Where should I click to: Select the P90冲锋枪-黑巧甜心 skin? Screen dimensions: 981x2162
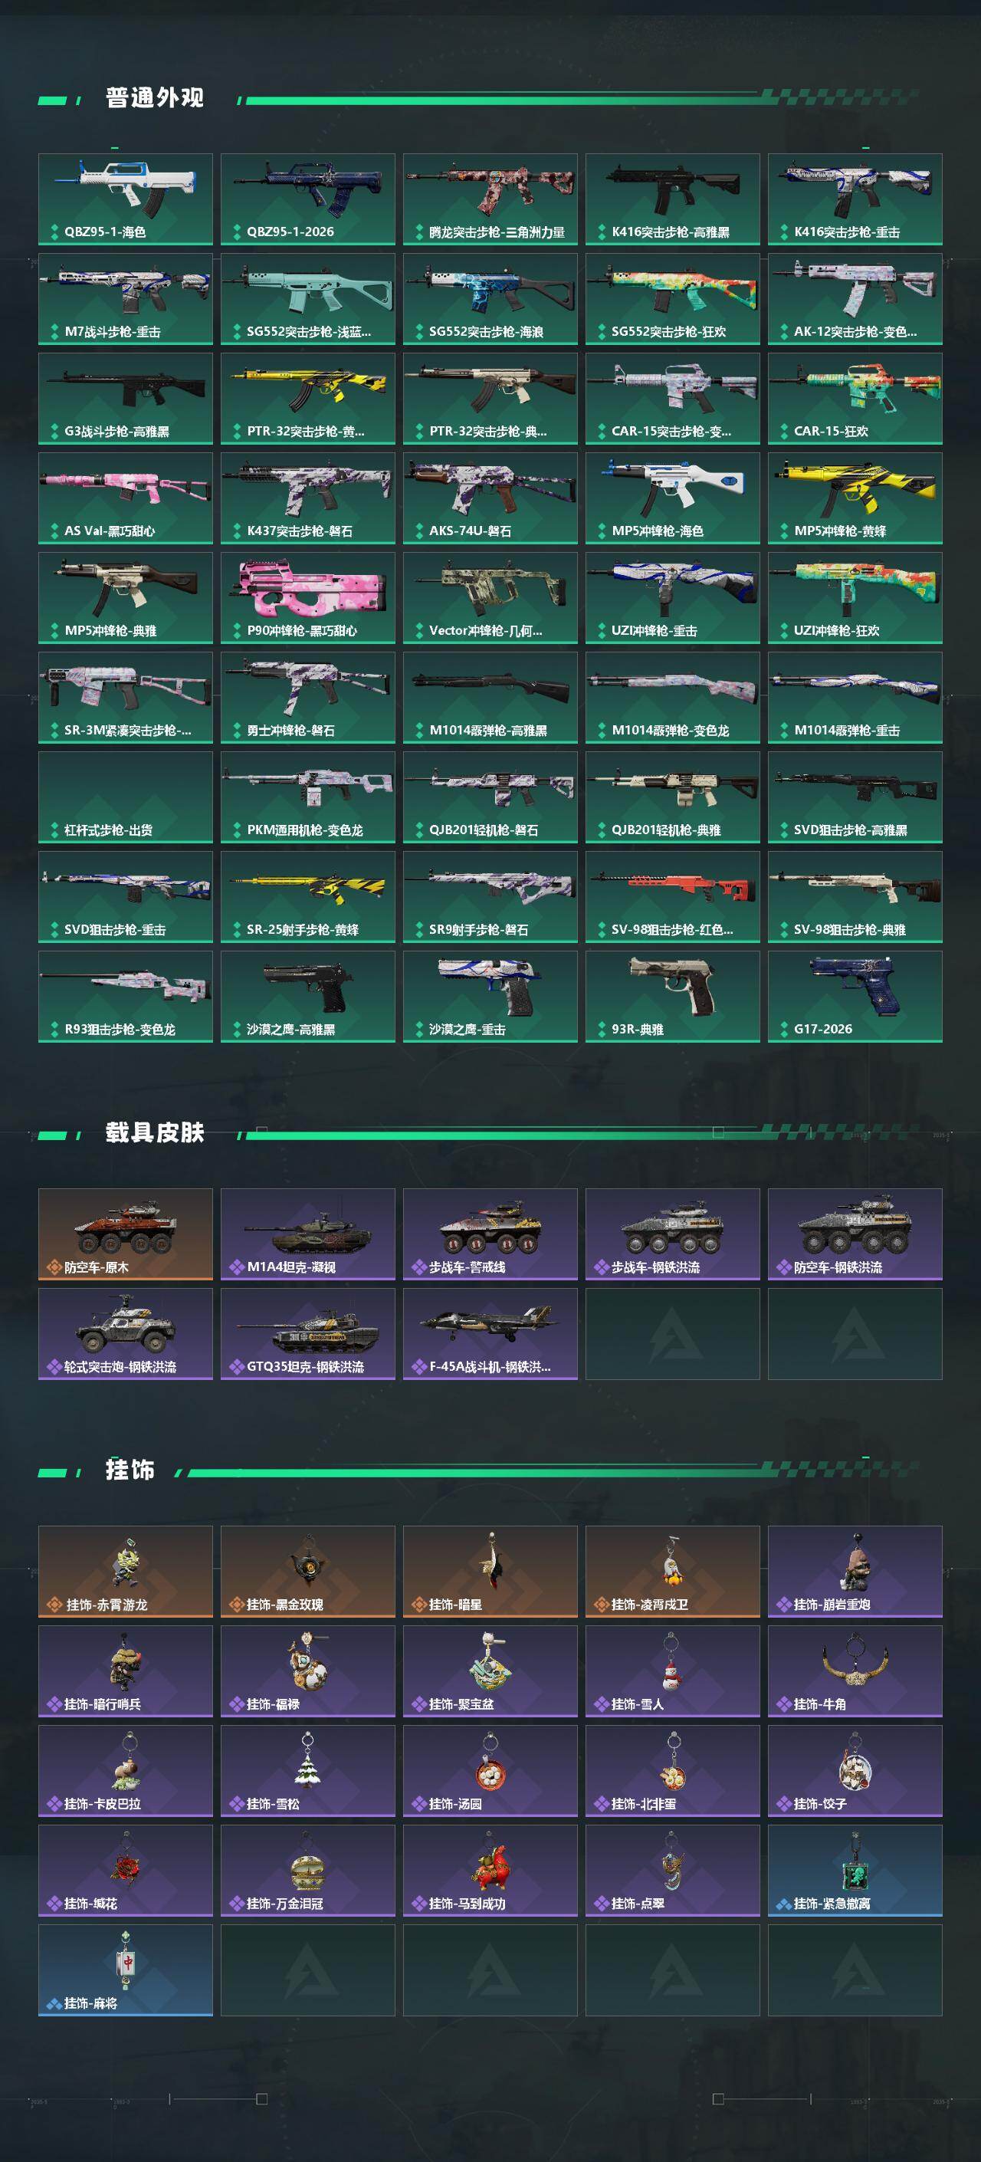click(308, 599)
